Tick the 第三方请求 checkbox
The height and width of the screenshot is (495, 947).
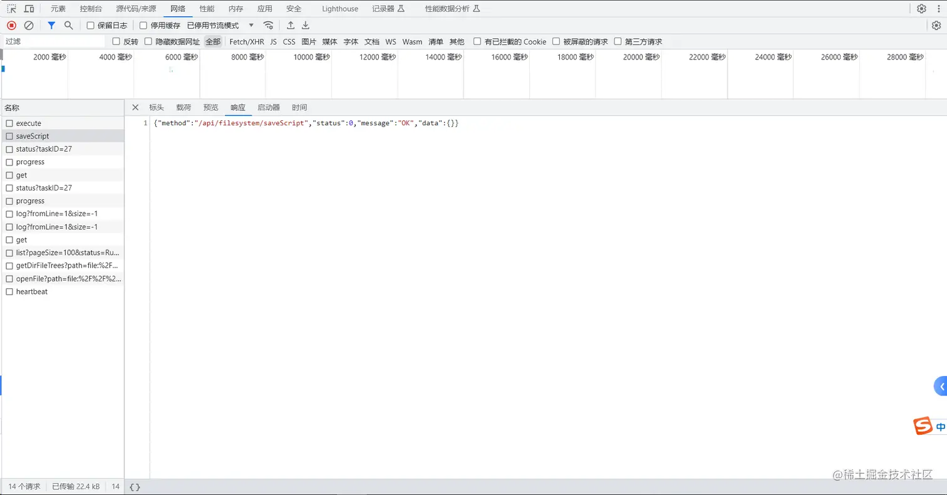(x=618, y=41)
